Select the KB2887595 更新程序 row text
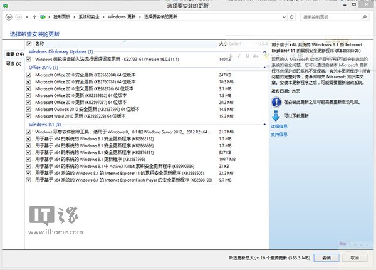Image resolution: width=376 pixels, height=270 pixels. pyautogui.click(x=90, y=160)
